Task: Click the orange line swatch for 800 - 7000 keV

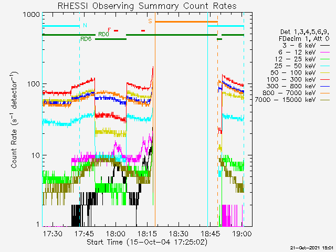Action: point(325,93)
